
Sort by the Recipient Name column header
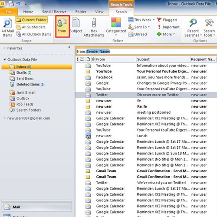tap(203, 59)
